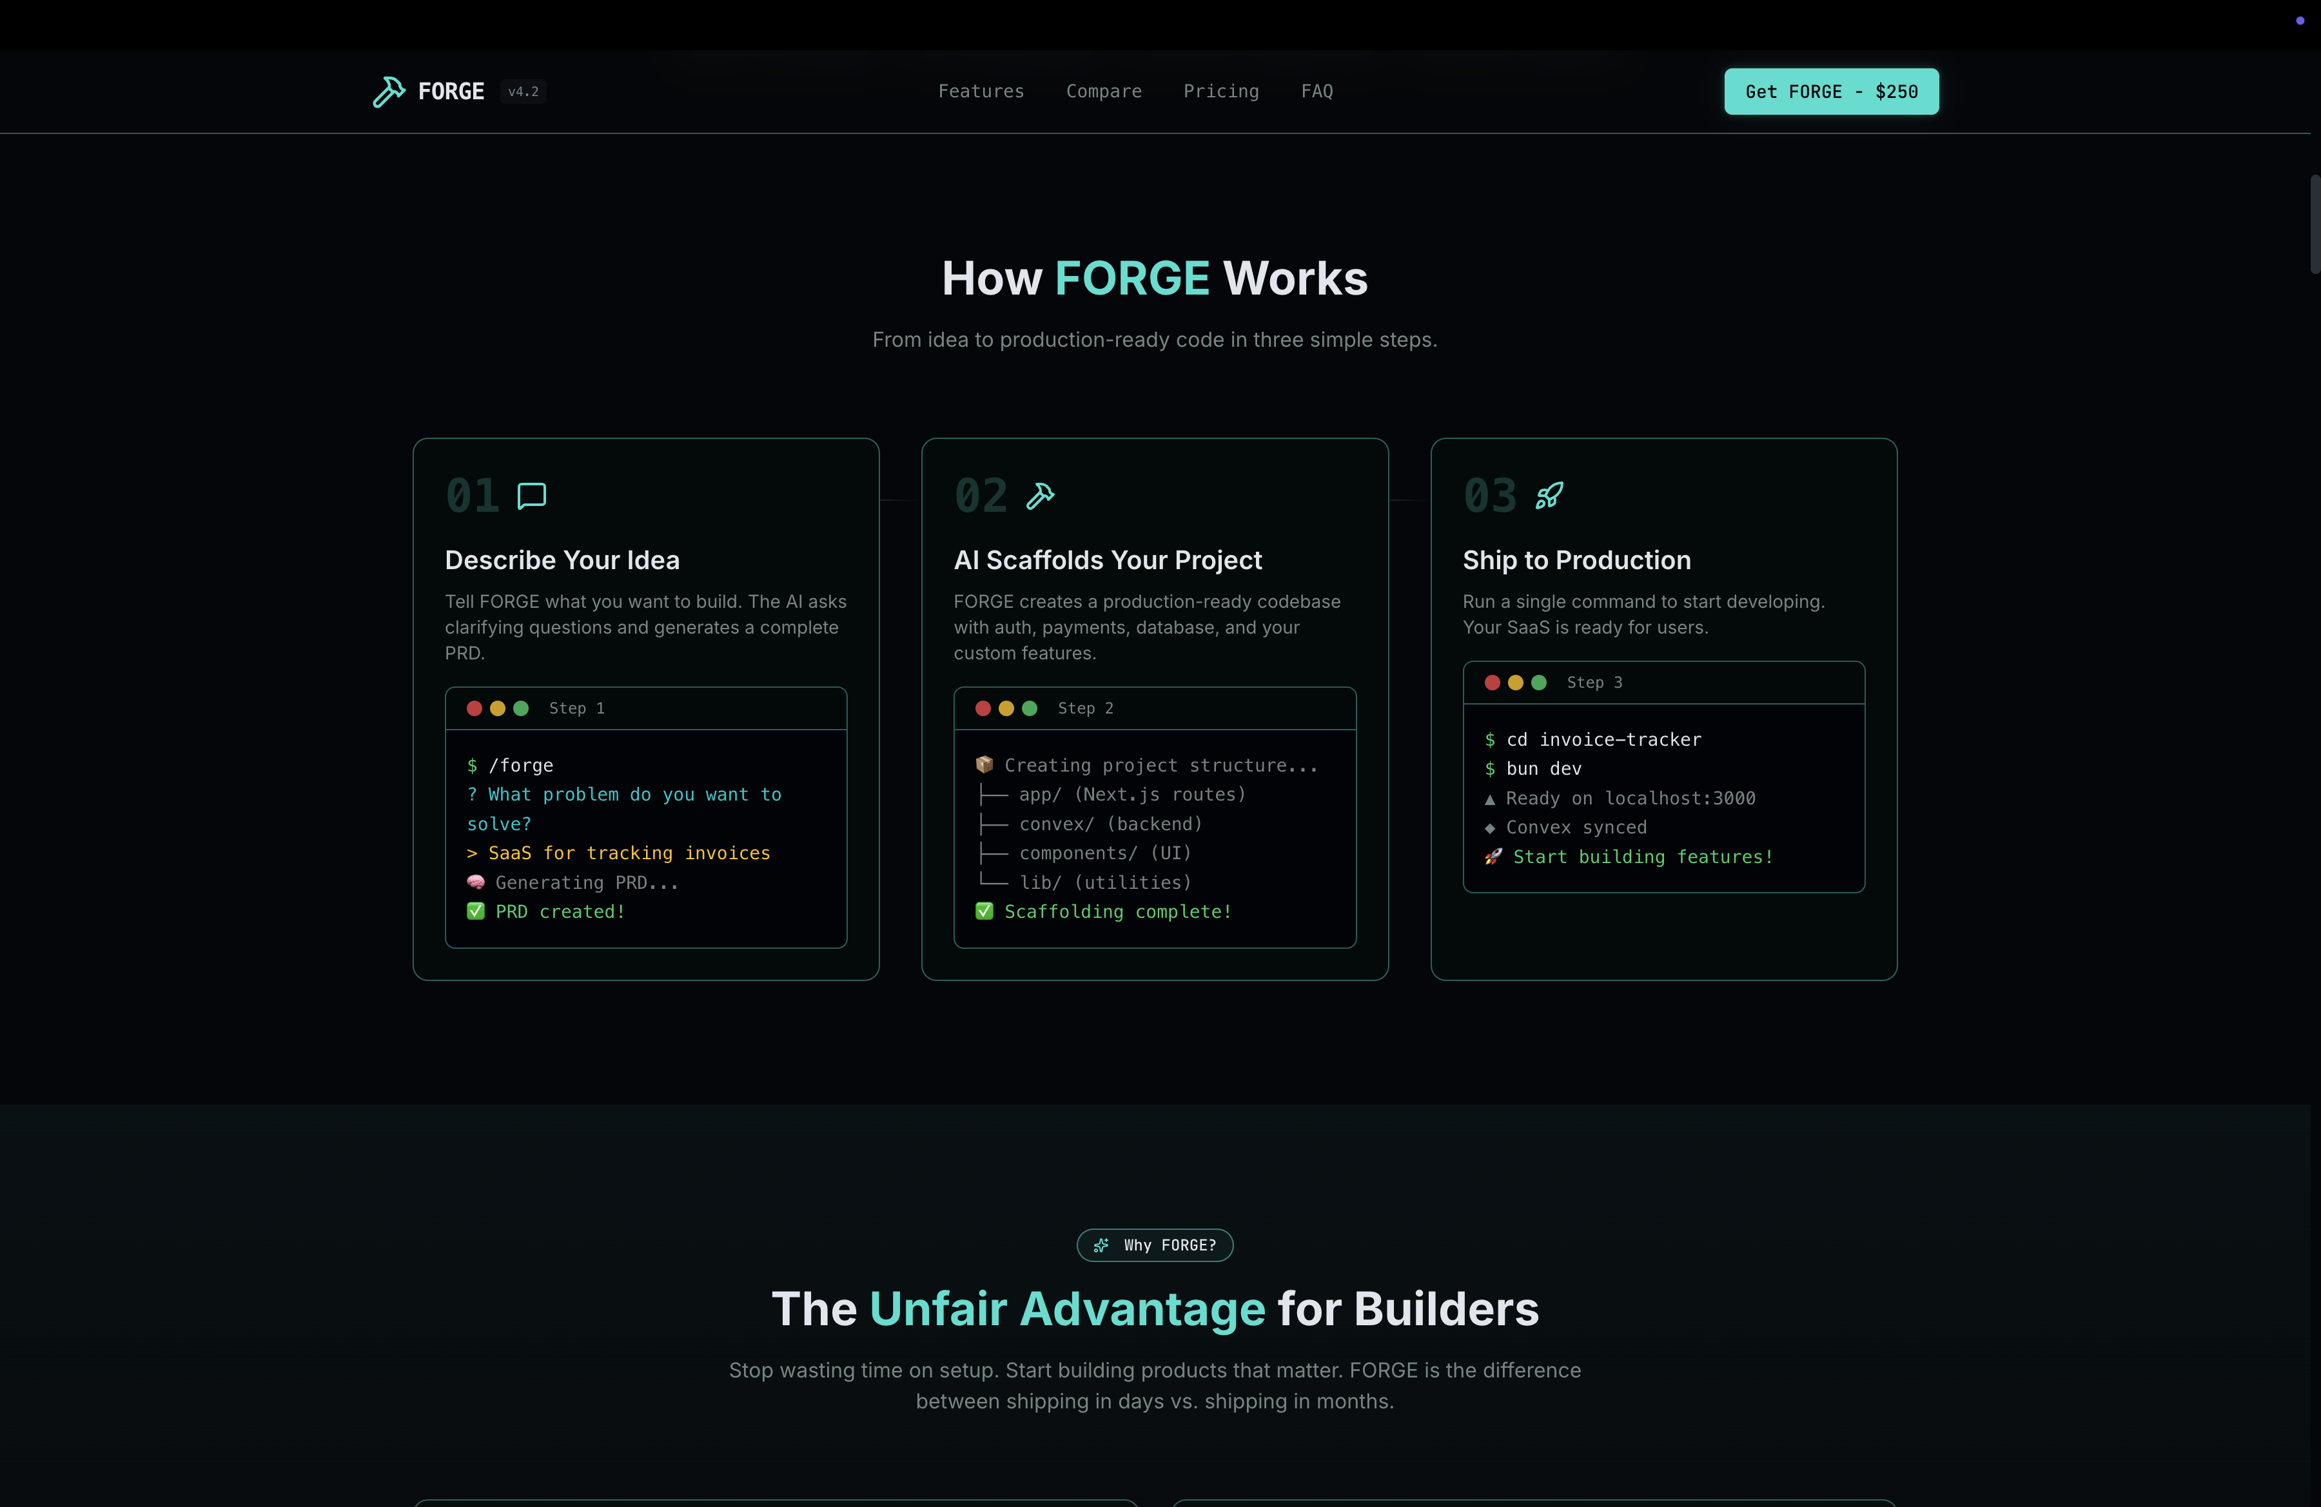Image resolution: width=2321 pixels, height=1507 pixels.
Task: Click the status indicator dot top right
Action: [2302, 21]
